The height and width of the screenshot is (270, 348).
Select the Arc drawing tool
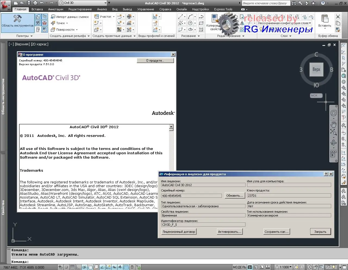coord(191,17)
